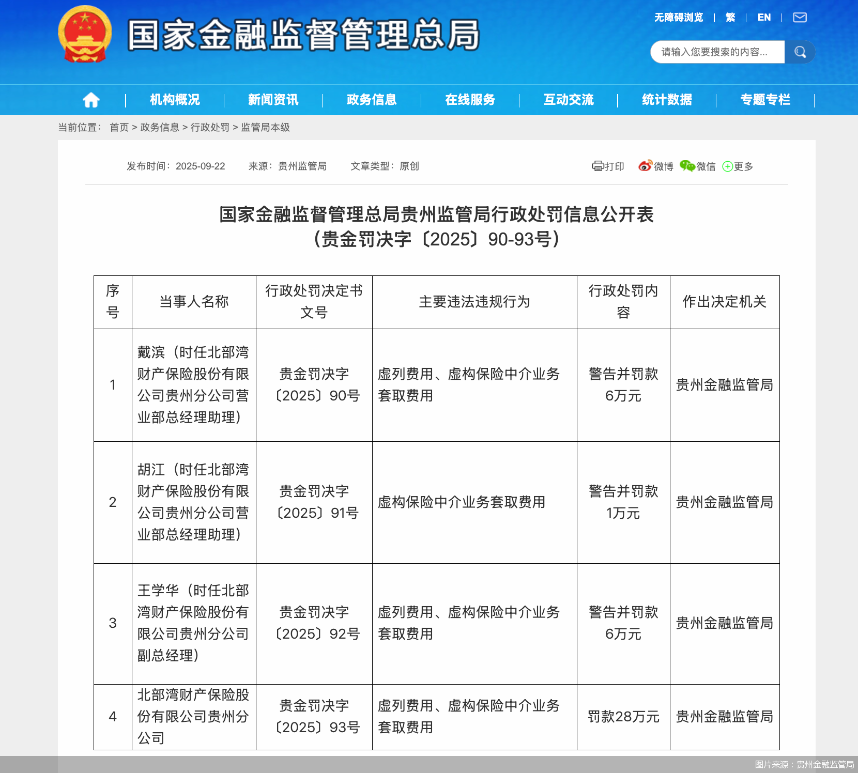Switch to English EN version
The width and height of the screenshot is (858, 773).
(764, 18)
